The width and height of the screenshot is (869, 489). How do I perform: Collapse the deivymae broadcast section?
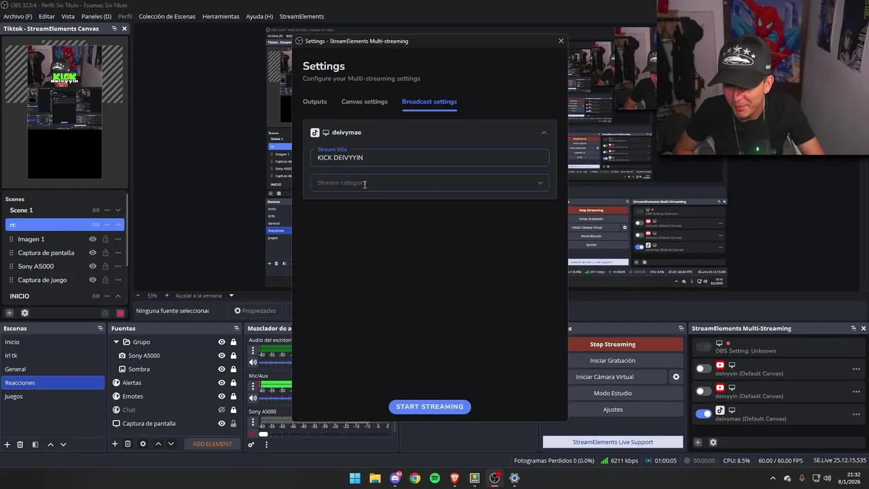pos(544,133)
